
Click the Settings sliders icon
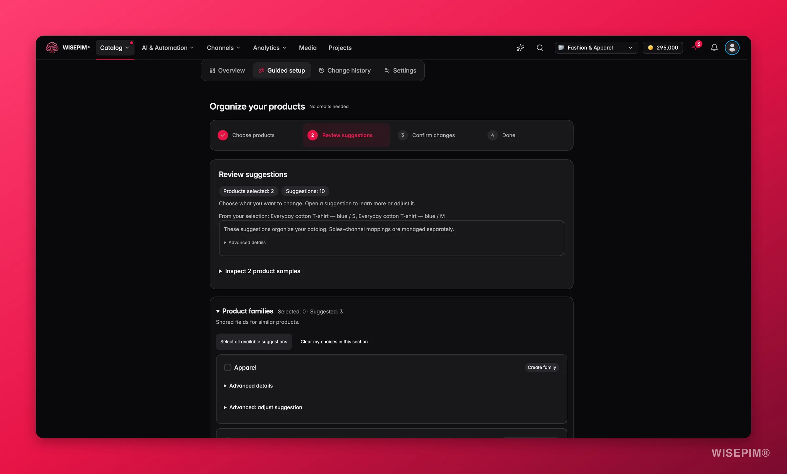click(x=387, y=71)
